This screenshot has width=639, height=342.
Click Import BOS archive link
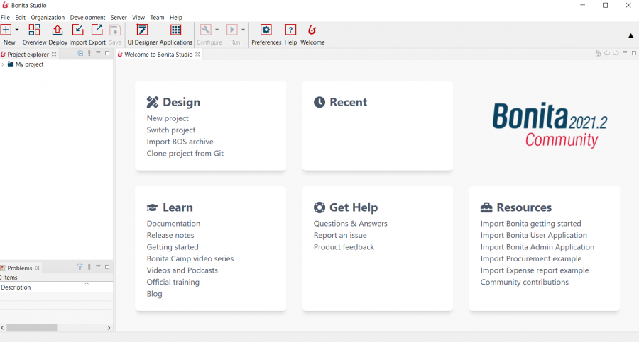pos(180,142)
